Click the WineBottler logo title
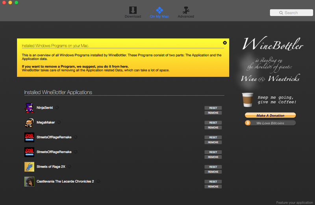This screenshot has height=205, width=315. [x=272, y=44]
